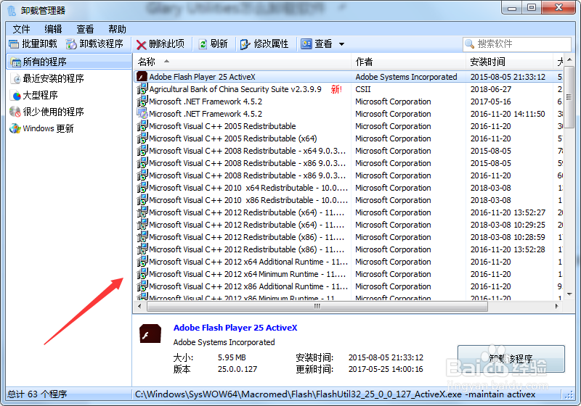The width and height of the screenshot is (581, 406).
Task: Click the horizontal scrollbar left arrow
Action: pos(139,306)
